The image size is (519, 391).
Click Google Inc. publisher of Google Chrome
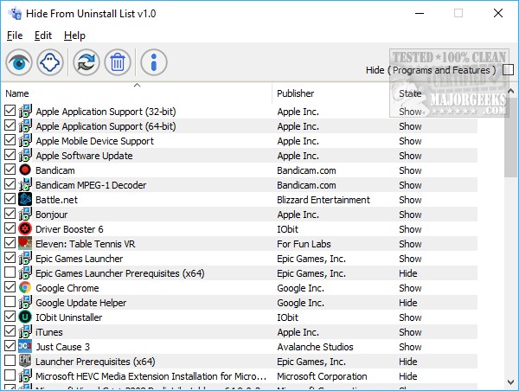pyautogui.click(x=300, y=288)
